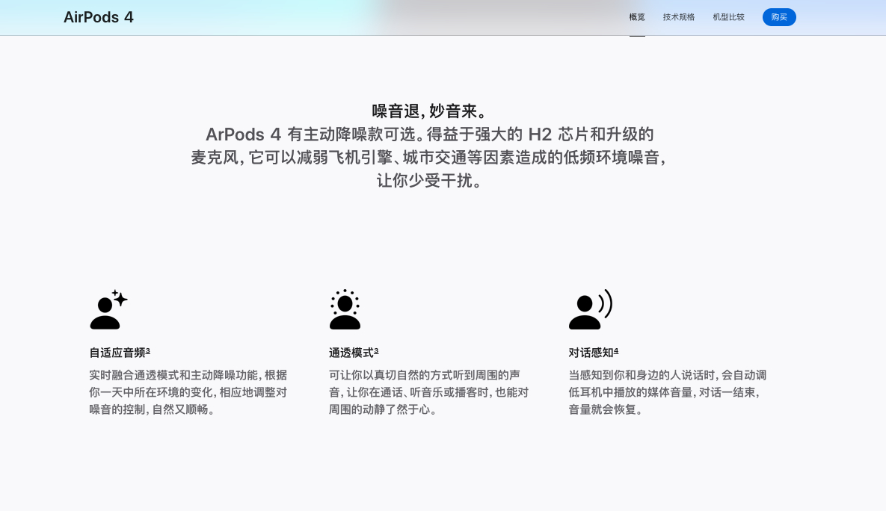Click the 通透模式 heading
This screenshot has width=886, height=511.
(351, 353)
